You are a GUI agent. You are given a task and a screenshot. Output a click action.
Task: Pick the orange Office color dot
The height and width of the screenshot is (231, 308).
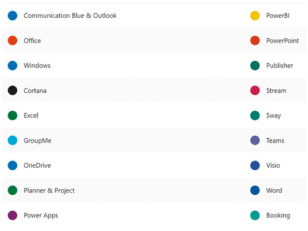click(x=12, y=41)
